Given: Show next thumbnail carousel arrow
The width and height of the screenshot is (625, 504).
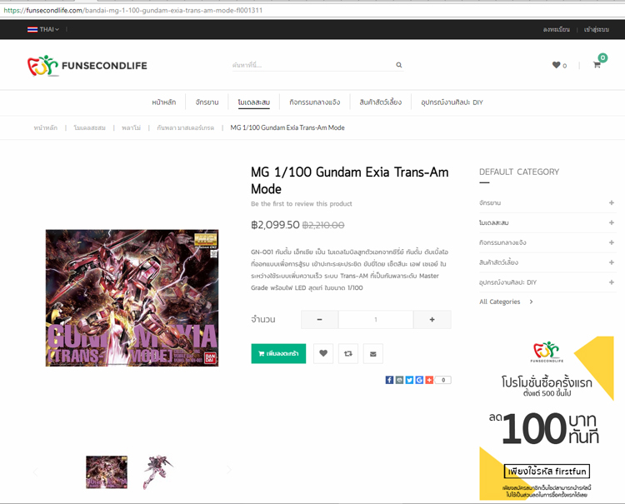Looking at the screenshot, I should 229,470.
